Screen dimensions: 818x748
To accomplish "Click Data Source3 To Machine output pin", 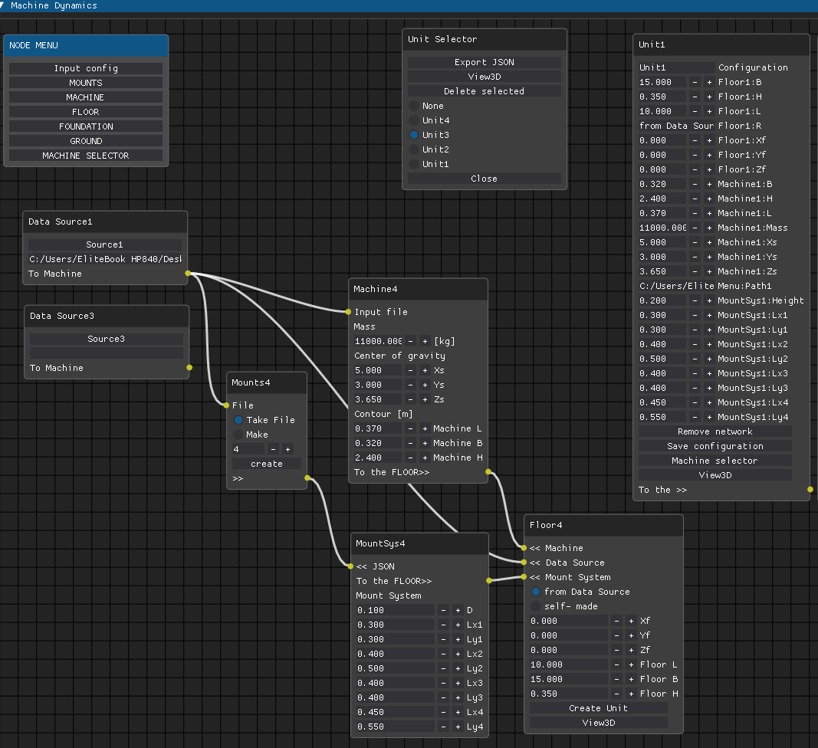I will [189, 368].
